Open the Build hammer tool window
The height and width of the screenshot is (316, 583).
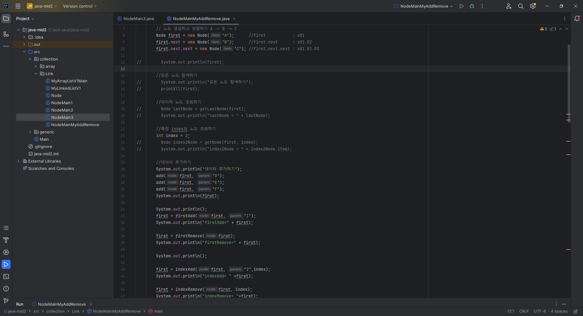(6, 240)
